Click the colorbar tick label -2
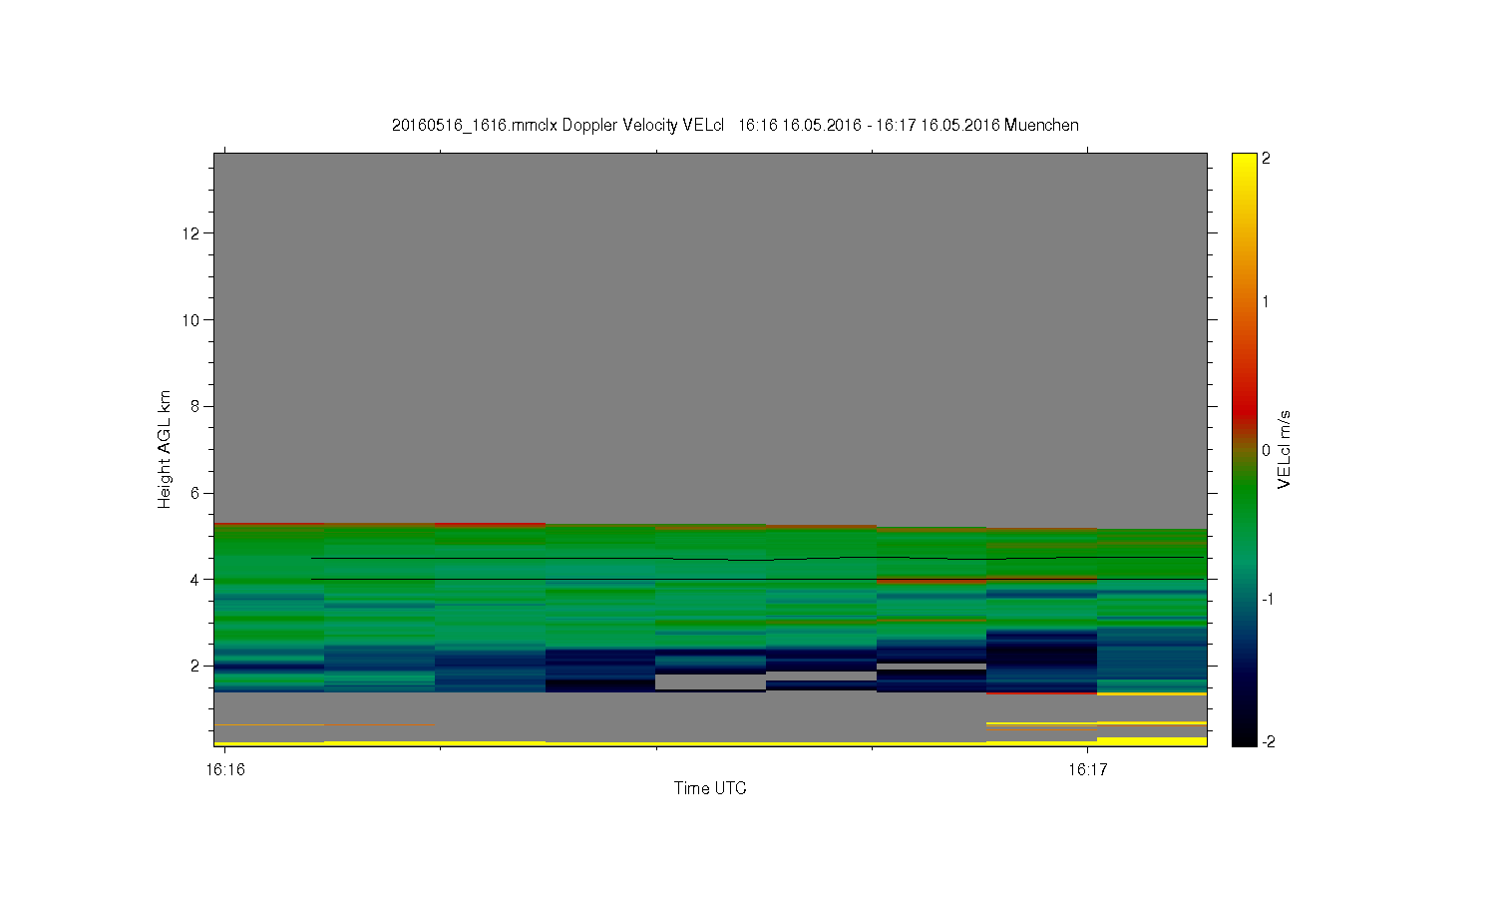 coord(1268,741)
